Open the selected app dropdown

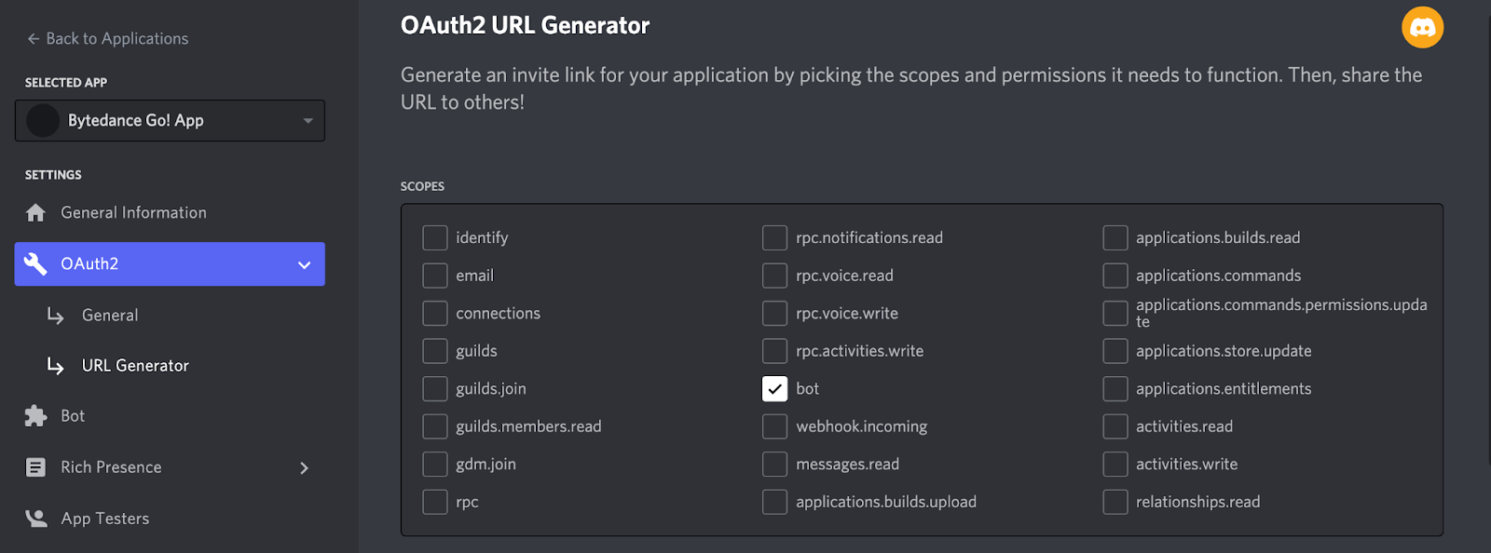[308, 121]
